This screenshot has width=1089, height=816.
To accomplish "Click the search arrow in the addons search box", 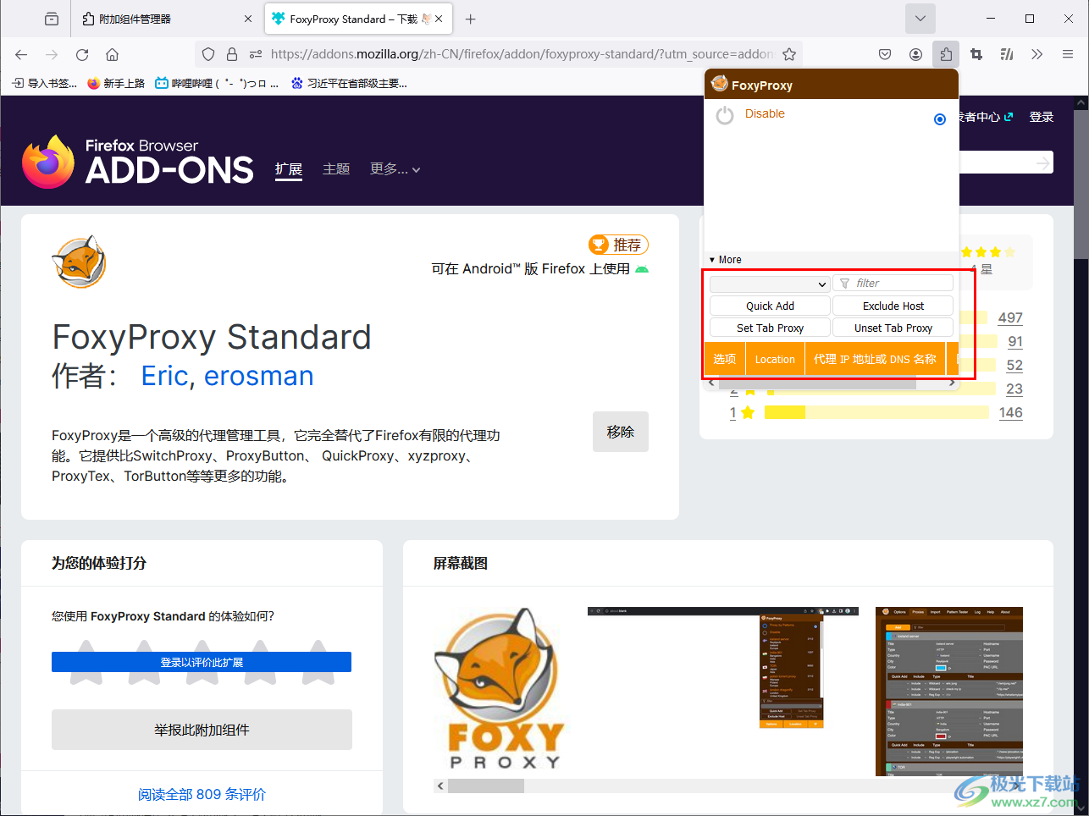I will pos(1042,163).
